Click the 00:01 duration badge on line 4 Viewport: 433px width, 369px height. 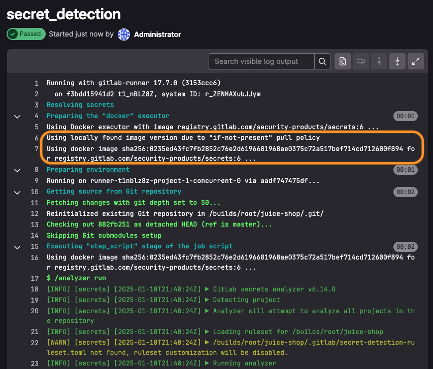pos(406,116)
